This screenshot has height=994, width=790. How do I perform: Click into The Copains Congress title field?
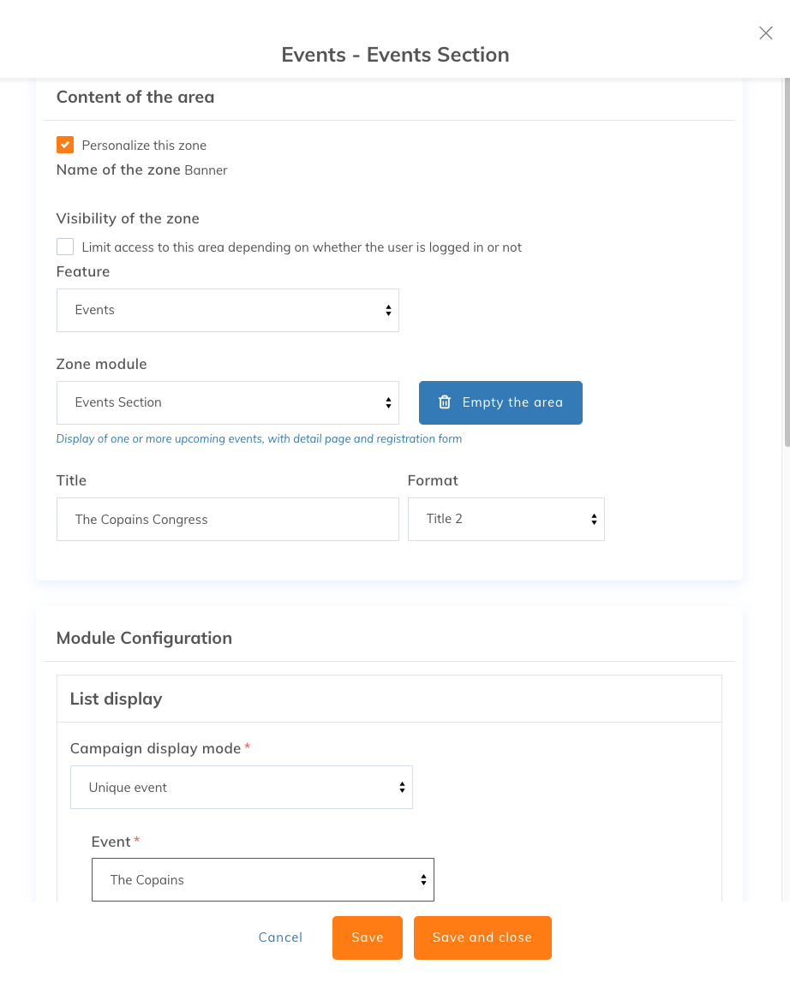click(x=228, y=519)
